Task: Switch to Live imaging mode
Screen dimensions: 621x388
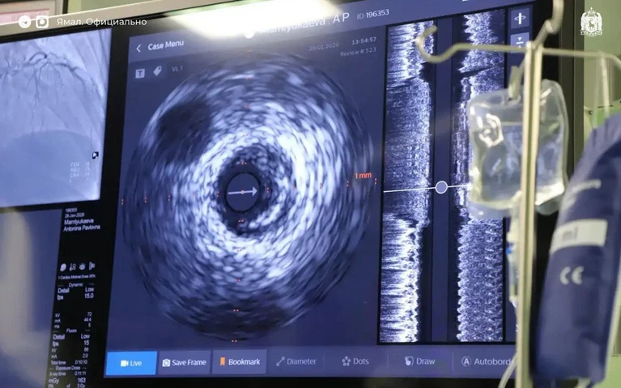Action: (x=131, y=363)
